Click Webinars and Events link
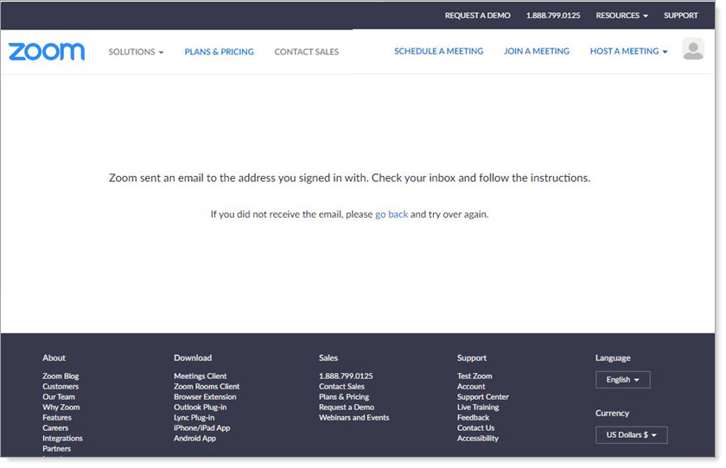Screen dimensions: 726x468 point(353,418)
